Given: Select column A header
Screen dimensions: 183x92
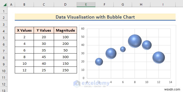Looking at the screenshot, I should pos(11,5).
